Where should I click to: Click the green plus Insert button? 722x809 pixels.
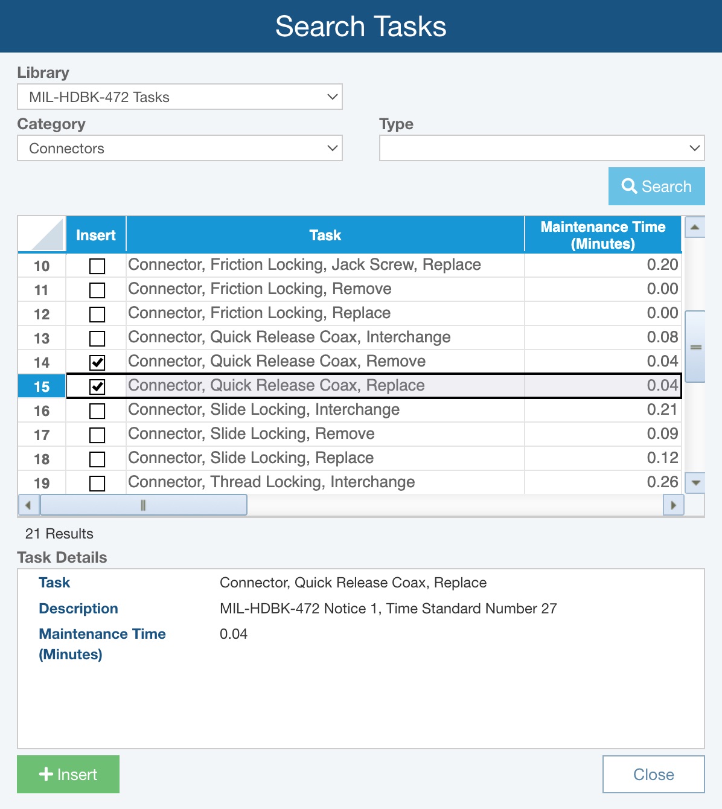[x=68, y=774]
